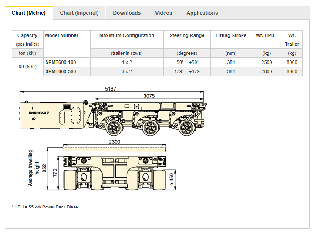Click the ton (kN) unit label
The height and width of the screenshot is (235, 314).
pos(27,53)
